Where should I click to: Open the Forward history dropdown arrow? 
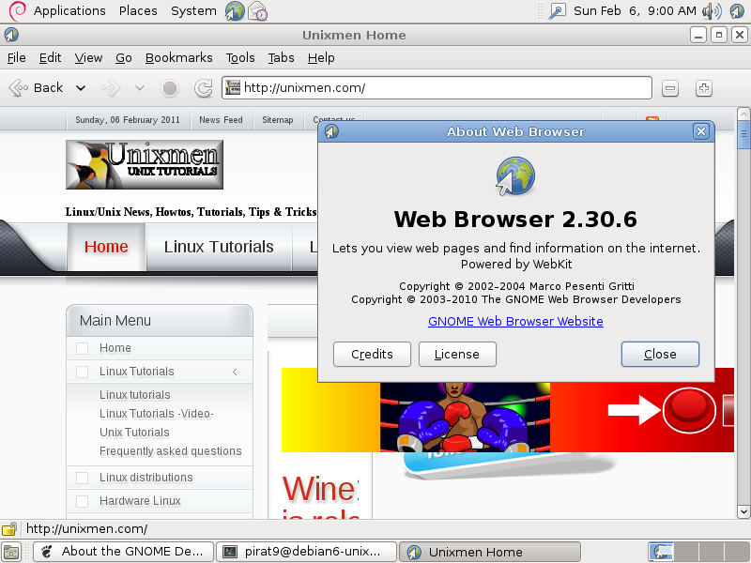(139, 88)
